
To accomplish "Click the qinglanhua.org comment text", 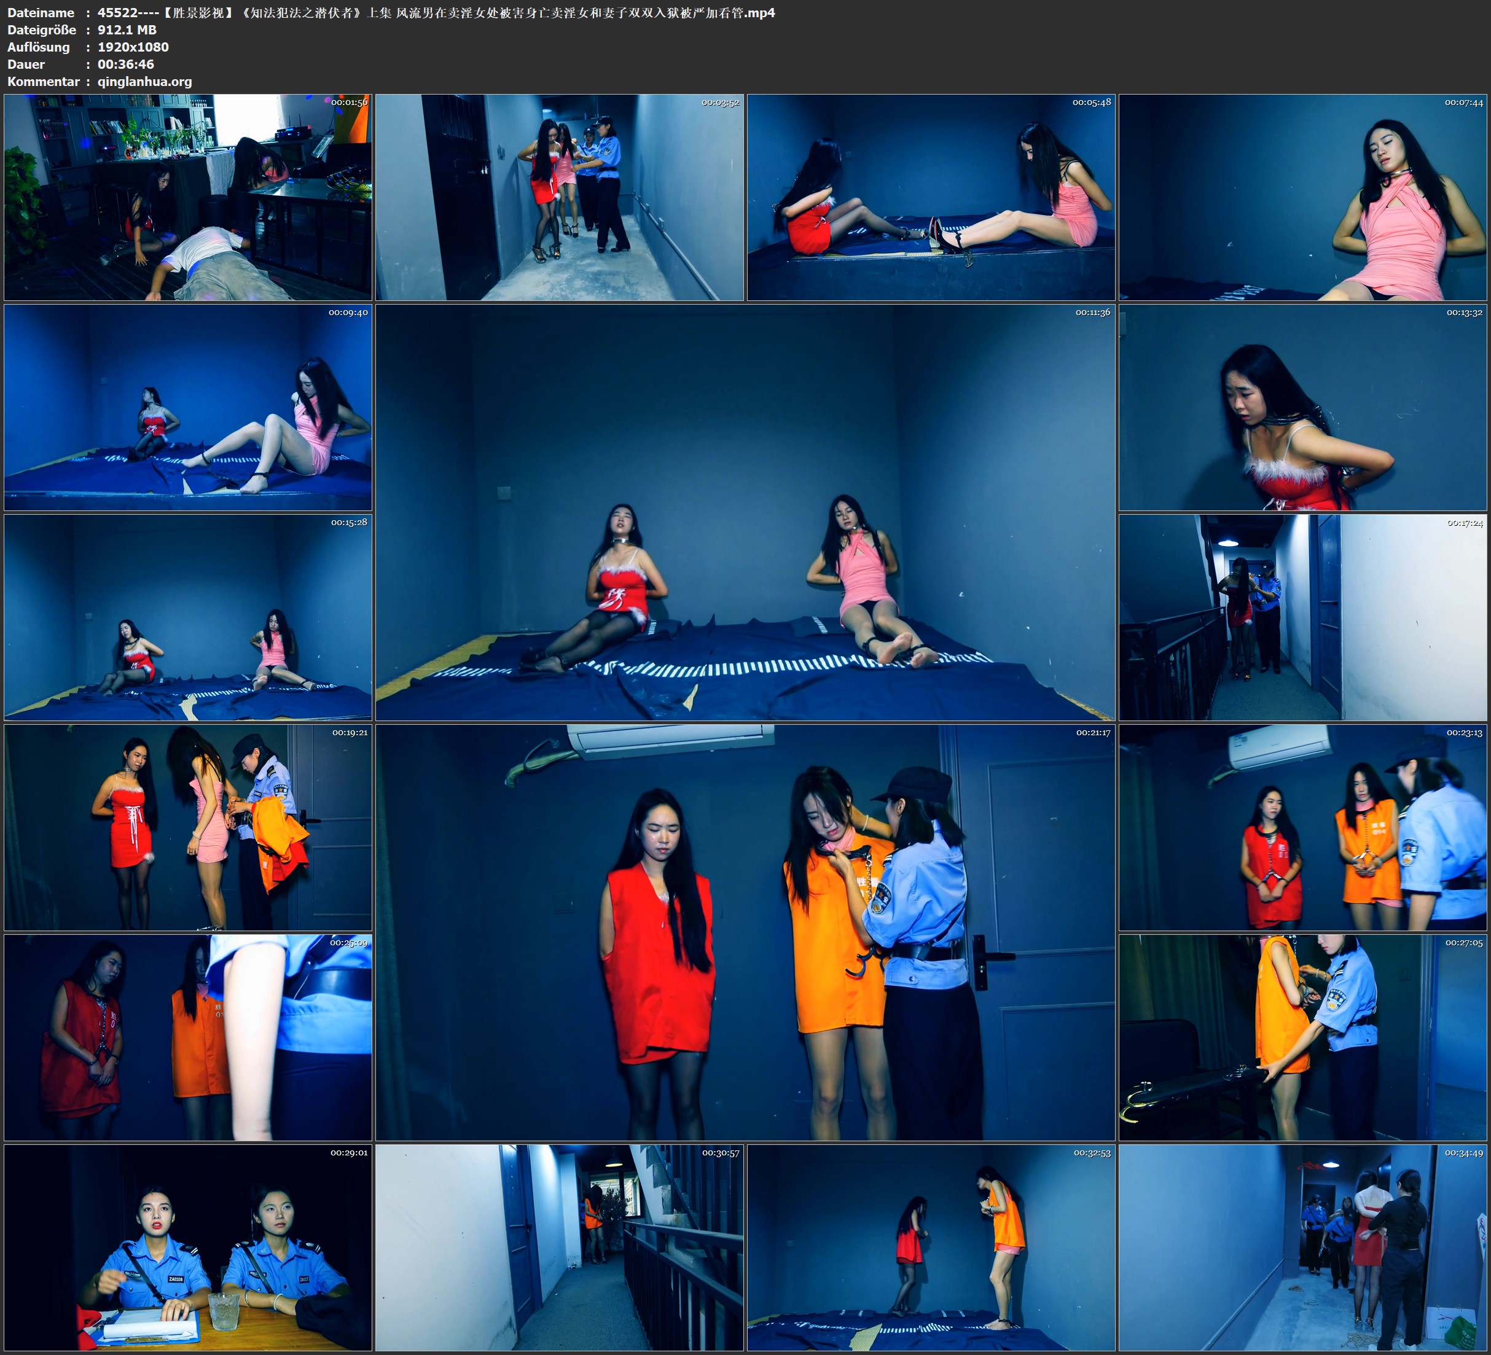I will [x=145, y=81].
